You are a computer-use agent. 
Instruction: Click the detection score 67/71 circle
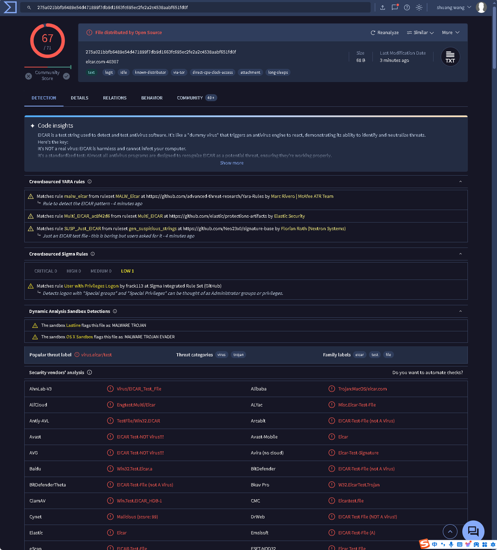point(48,41)
